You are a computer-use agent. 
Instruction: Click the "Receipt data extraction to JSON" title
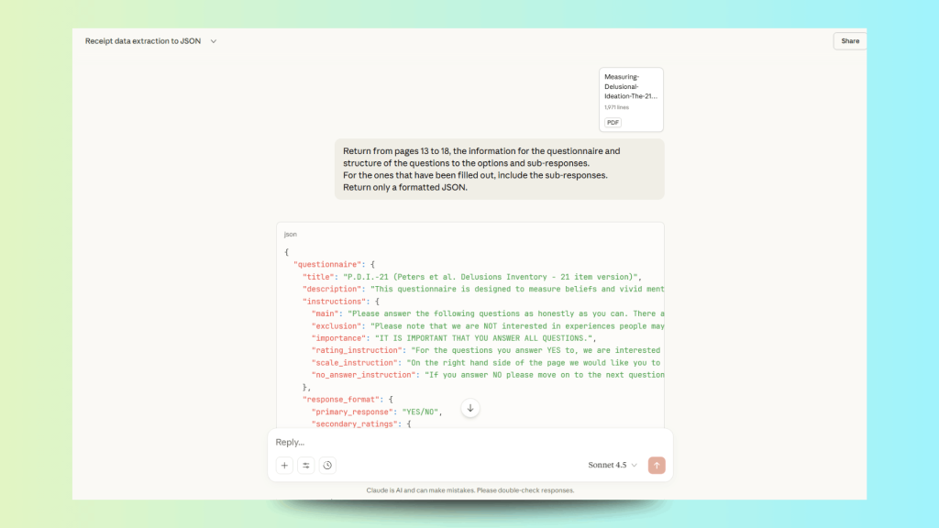(x=143, y=41)
